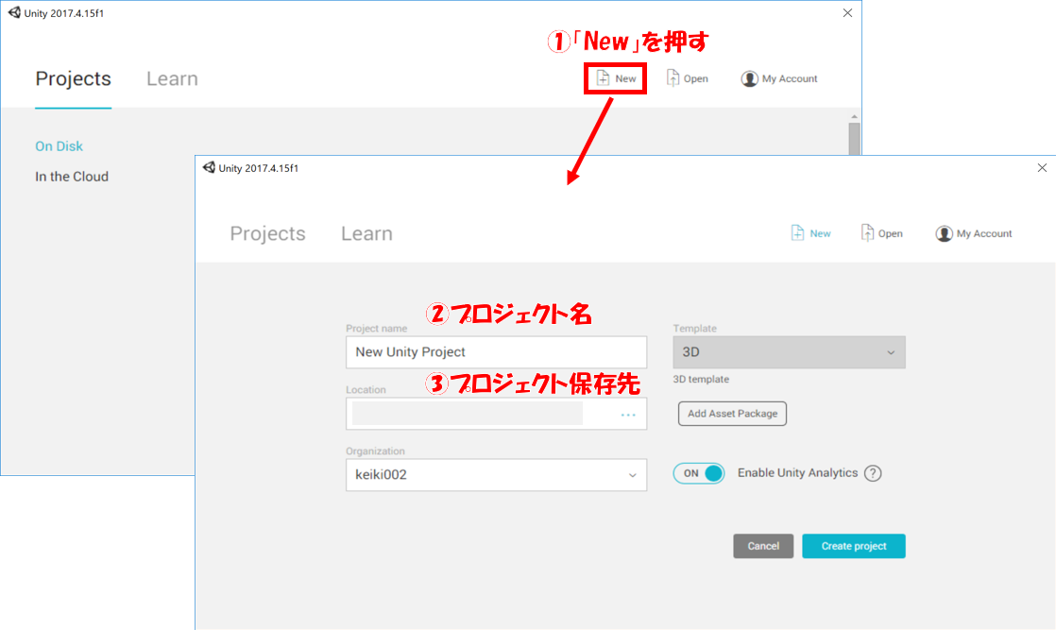1056x630 pixels.
Task: Click the New project icon in front window
Action: 797,233
